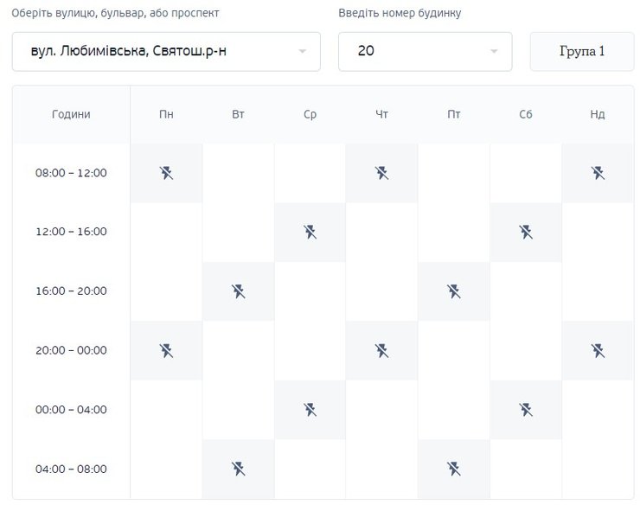
Task: Click Thursday 20:00 – 00:00 outage icon
Action: [382, 350]
